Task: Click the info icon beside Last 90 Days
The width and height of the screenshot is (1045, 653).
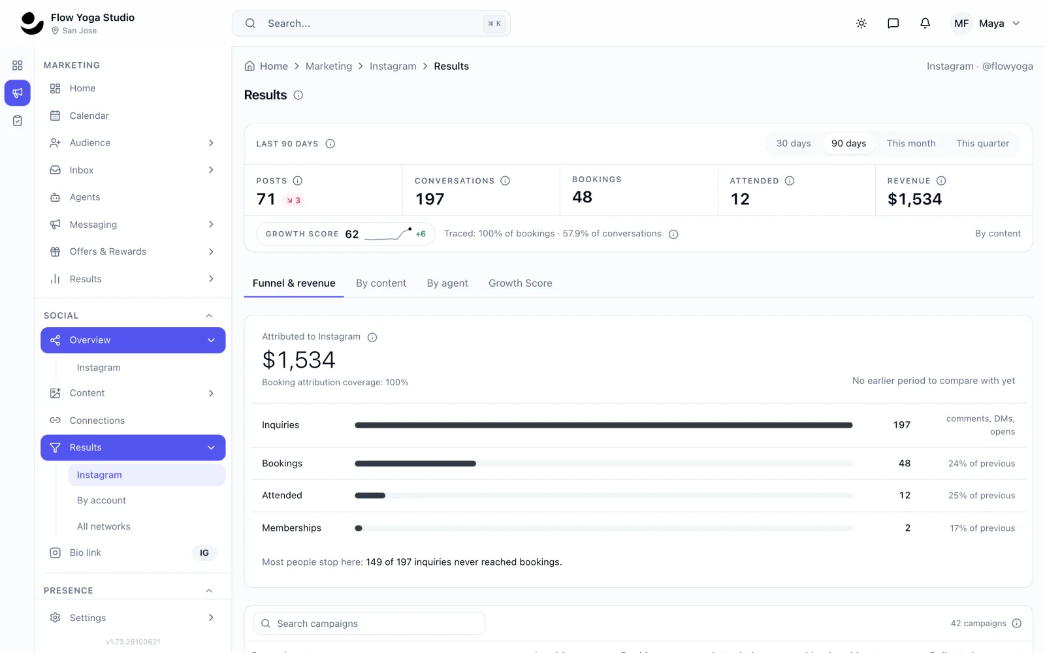Action: tap(330, 144)
